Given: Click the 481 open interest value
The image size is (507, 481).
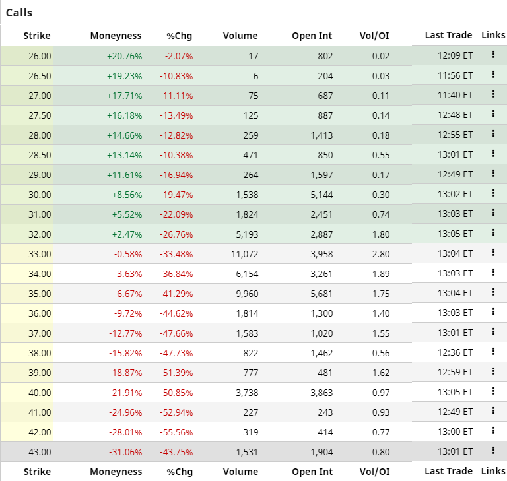Looking at the screenshot, I should (x=325, y=373).
